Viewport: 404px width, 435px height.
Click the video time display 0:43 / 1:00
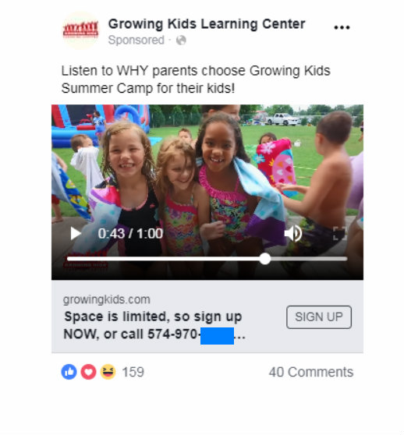click(130, 233)
